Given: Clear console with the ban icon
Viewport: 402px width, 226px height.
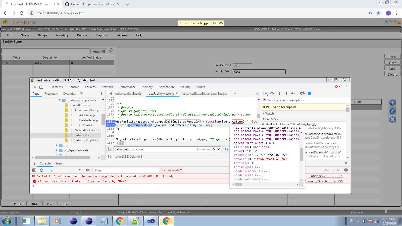Looking at the screenshot, I should coord(41,170).
